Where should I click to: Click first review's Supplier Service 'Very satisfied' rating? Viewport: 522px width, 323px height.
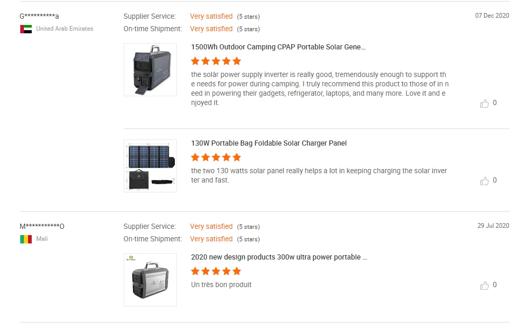click(x=211, y=17)
